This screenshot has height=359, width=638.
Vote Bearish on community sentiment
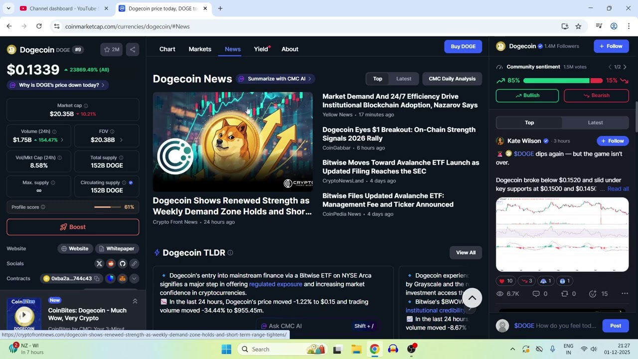(x=596, y=95)
